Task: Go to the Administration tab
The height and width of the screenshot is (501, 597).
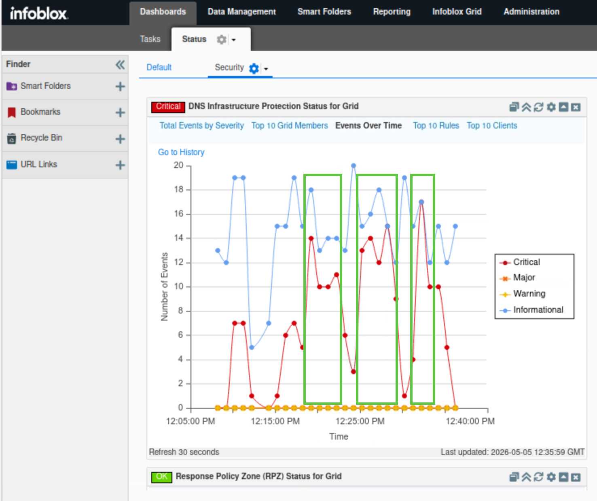Action: (531, 12)
